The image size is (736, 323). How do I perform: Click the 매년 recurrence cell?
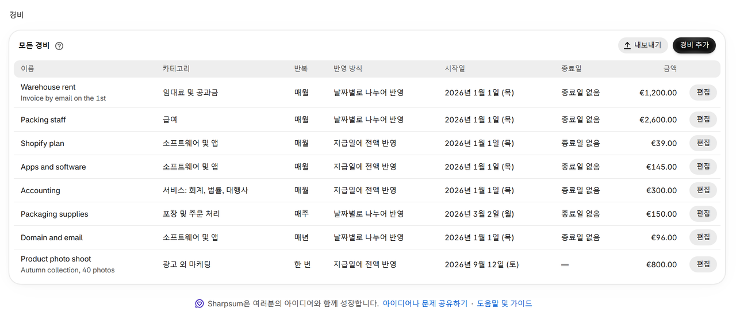[301, 237]
